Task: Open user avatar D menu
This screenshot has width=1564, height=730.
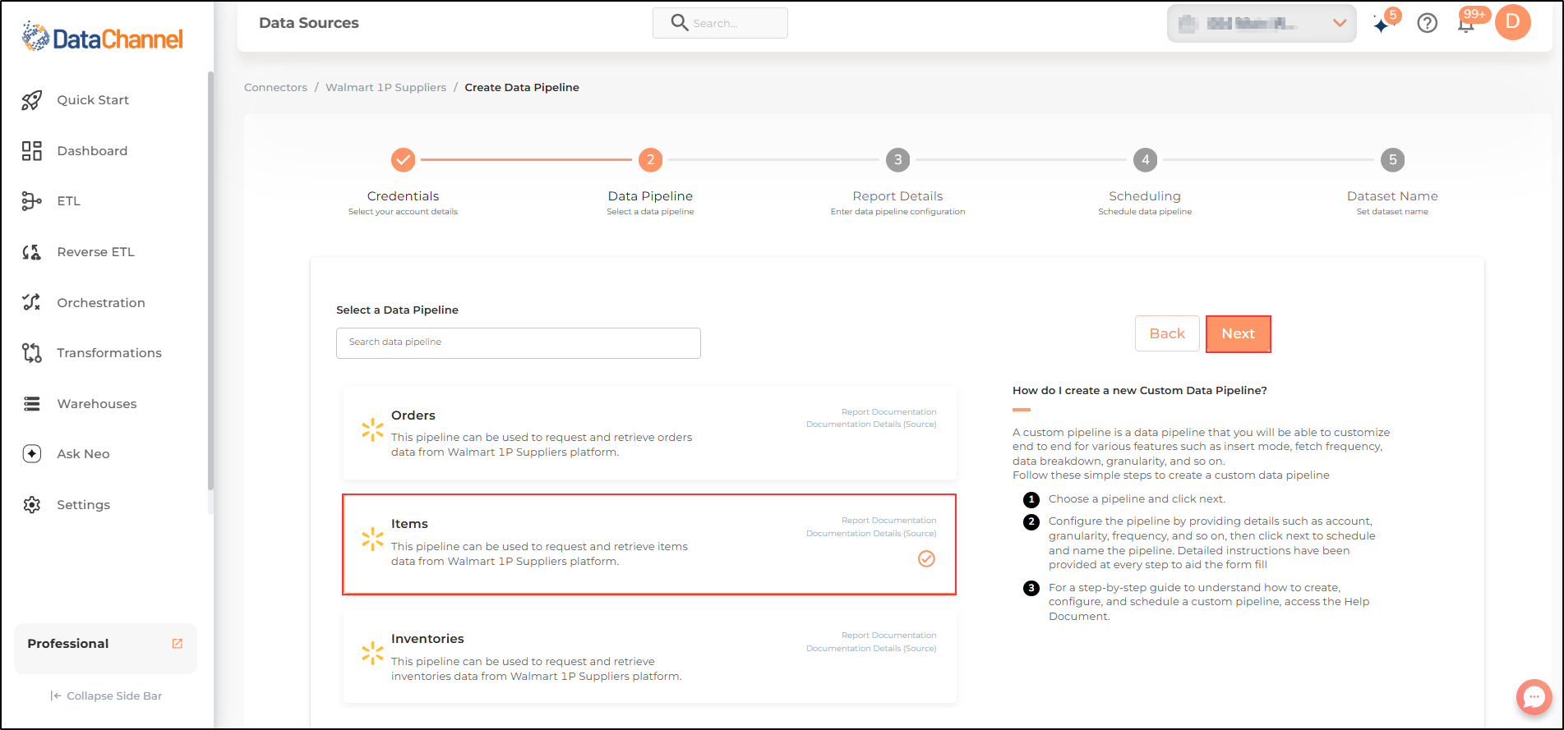Action: click(x=1512, y=22)
